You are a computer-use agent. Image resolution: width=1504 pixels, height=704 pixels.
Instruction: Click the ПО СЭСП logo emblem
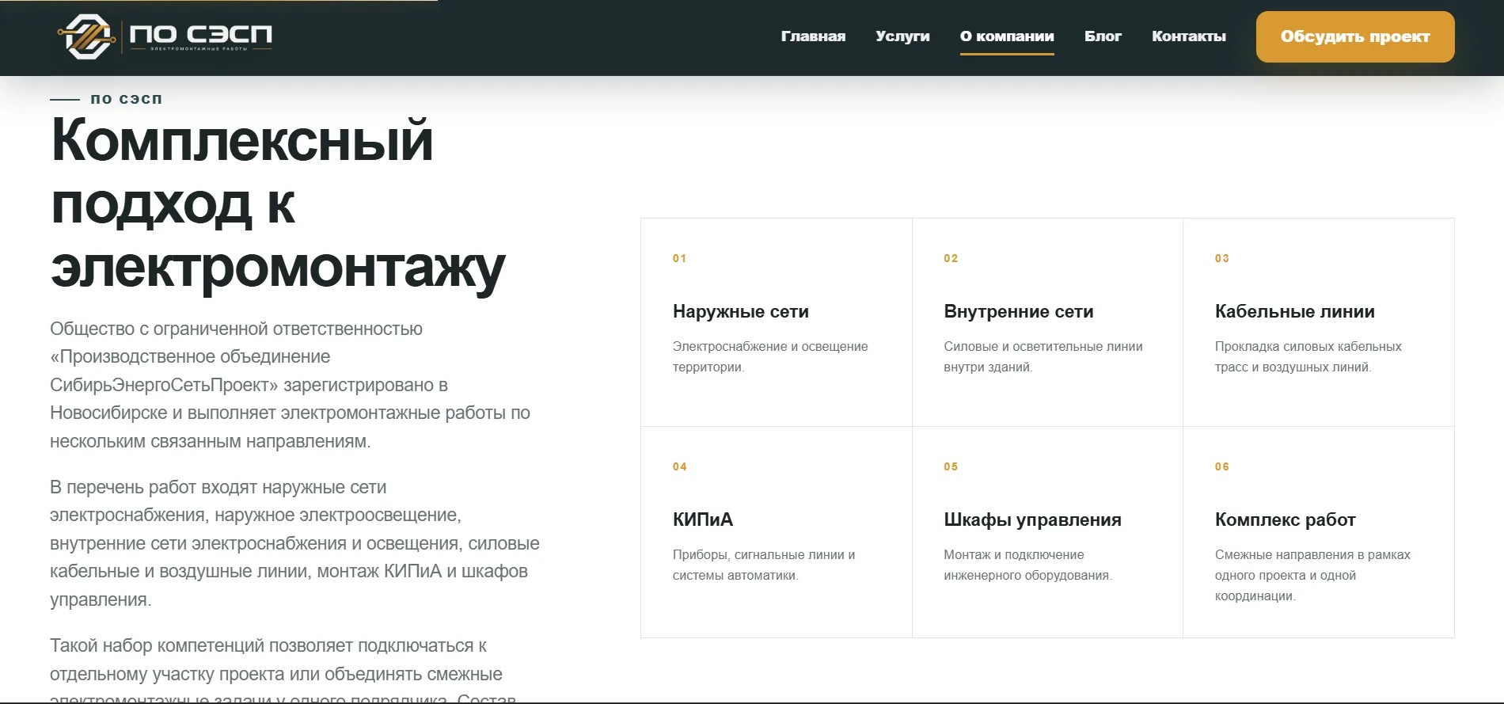(85, 36)
